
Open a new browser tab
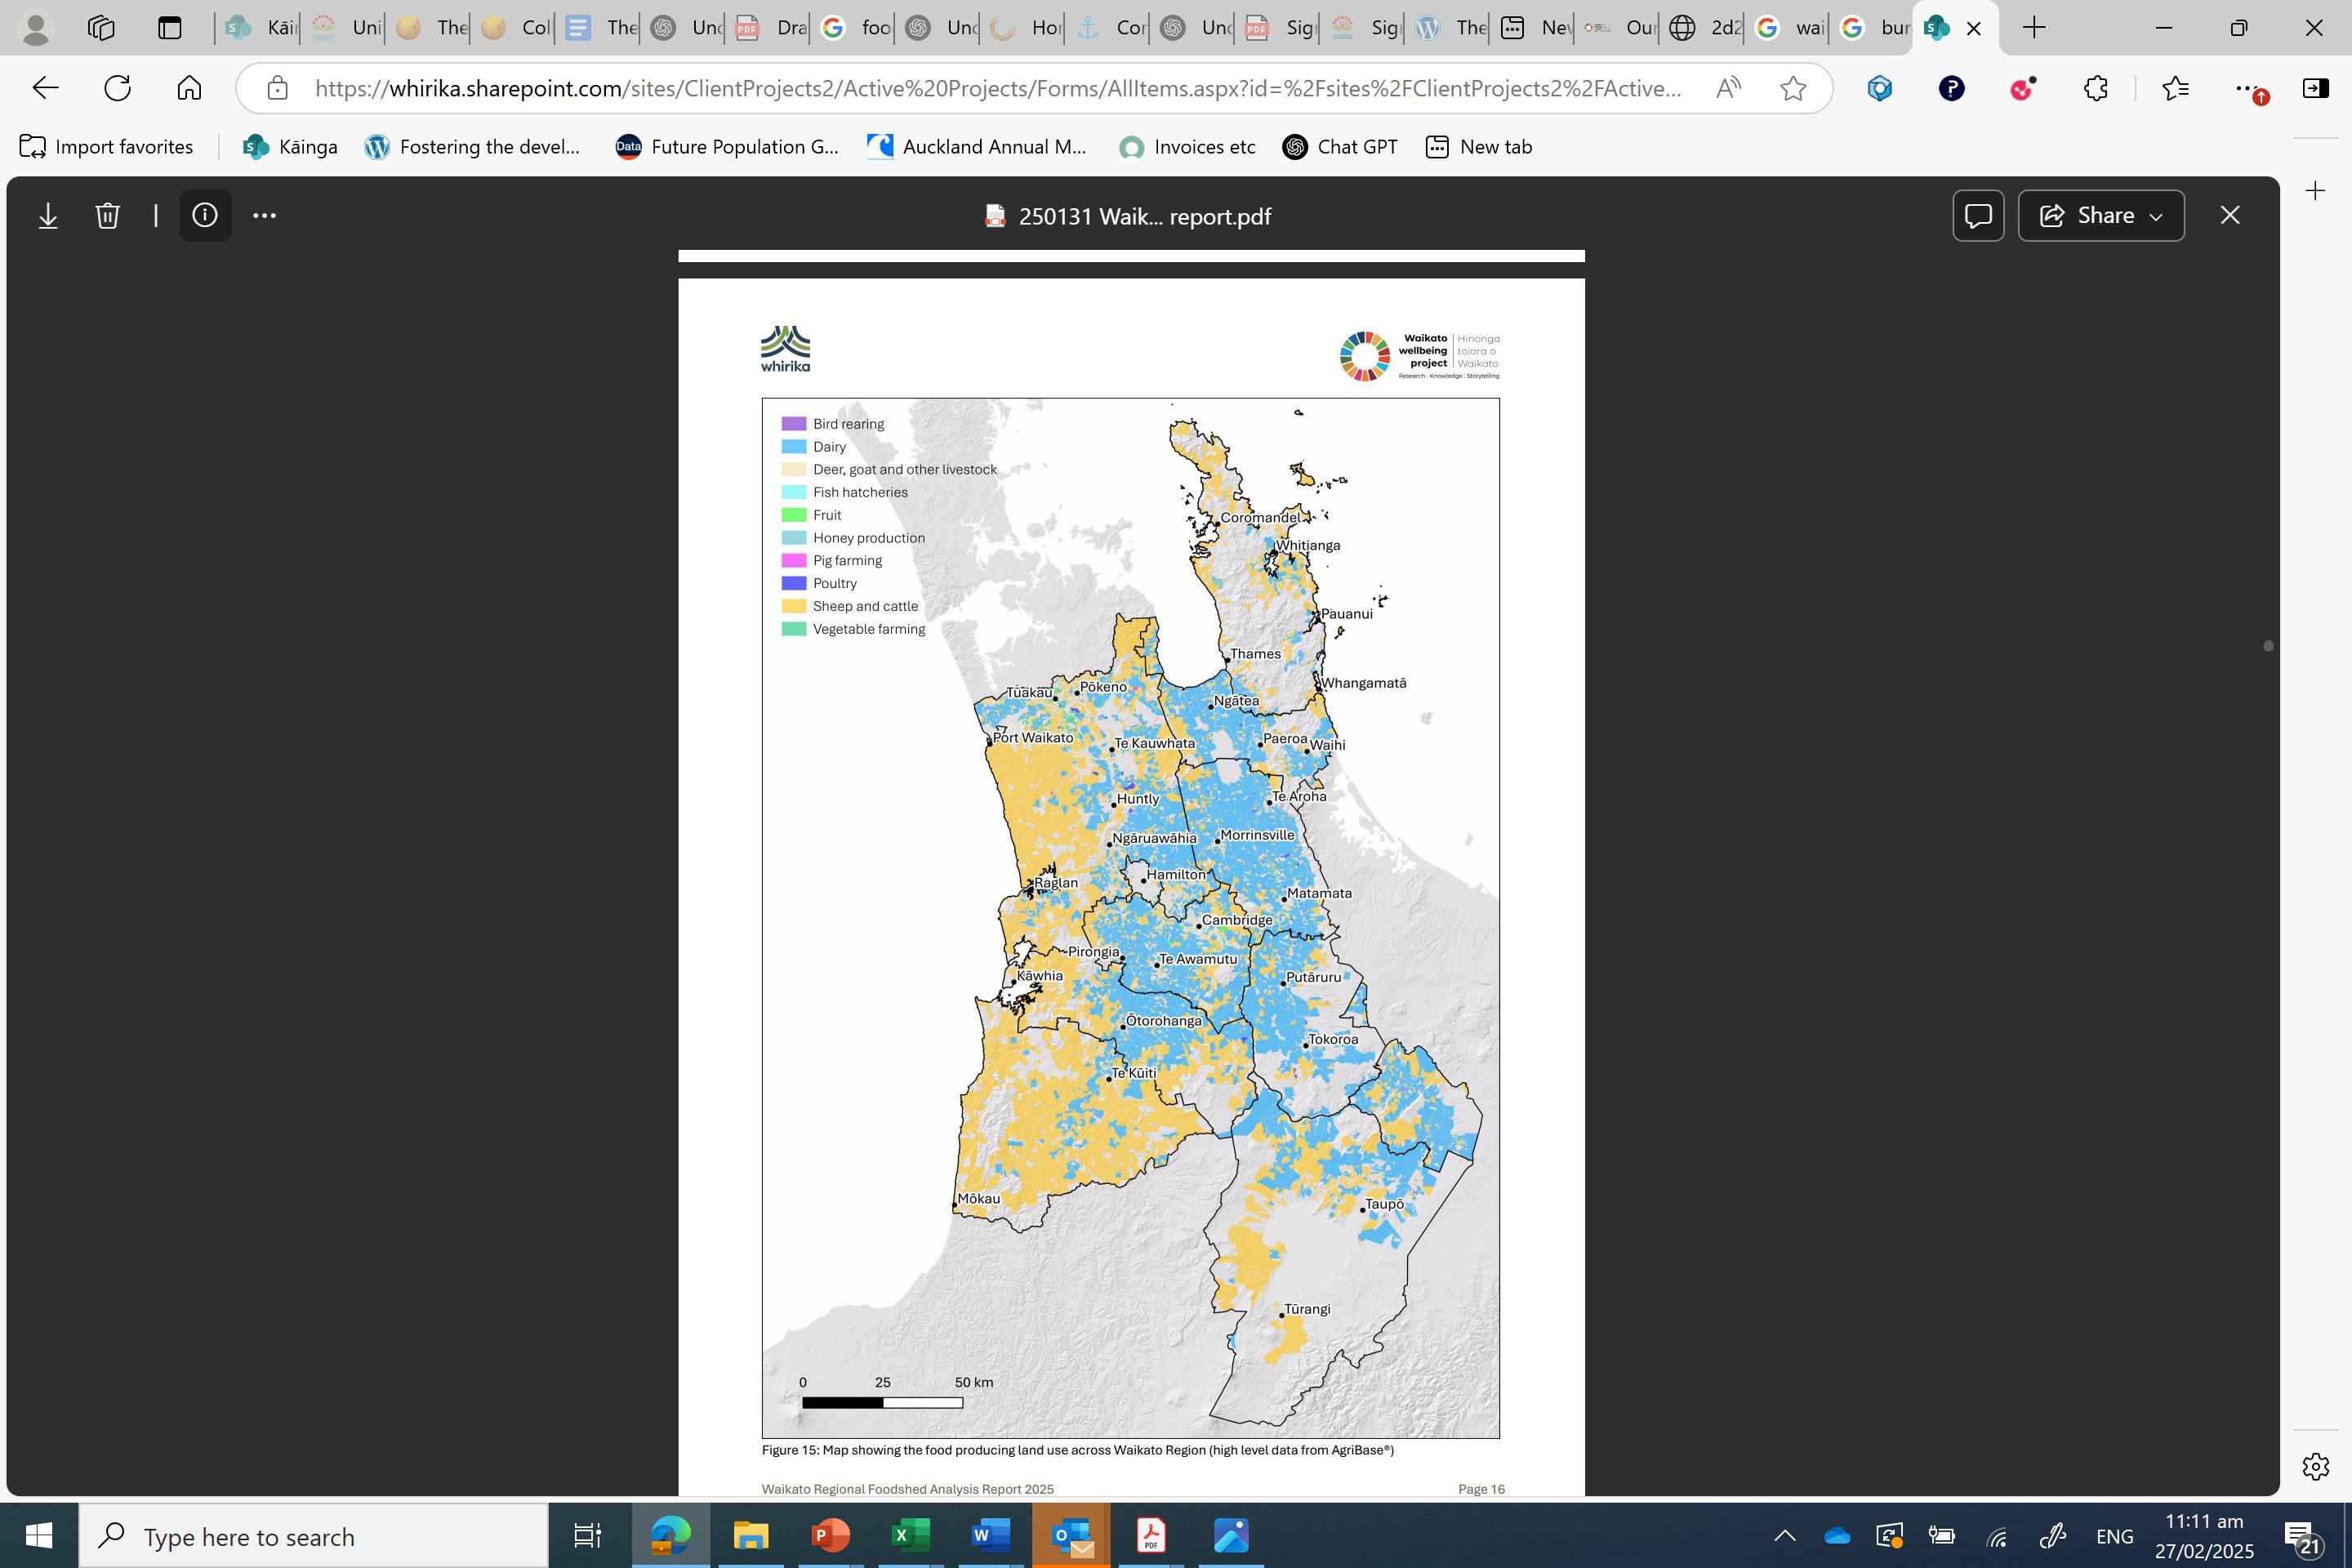2033,28
